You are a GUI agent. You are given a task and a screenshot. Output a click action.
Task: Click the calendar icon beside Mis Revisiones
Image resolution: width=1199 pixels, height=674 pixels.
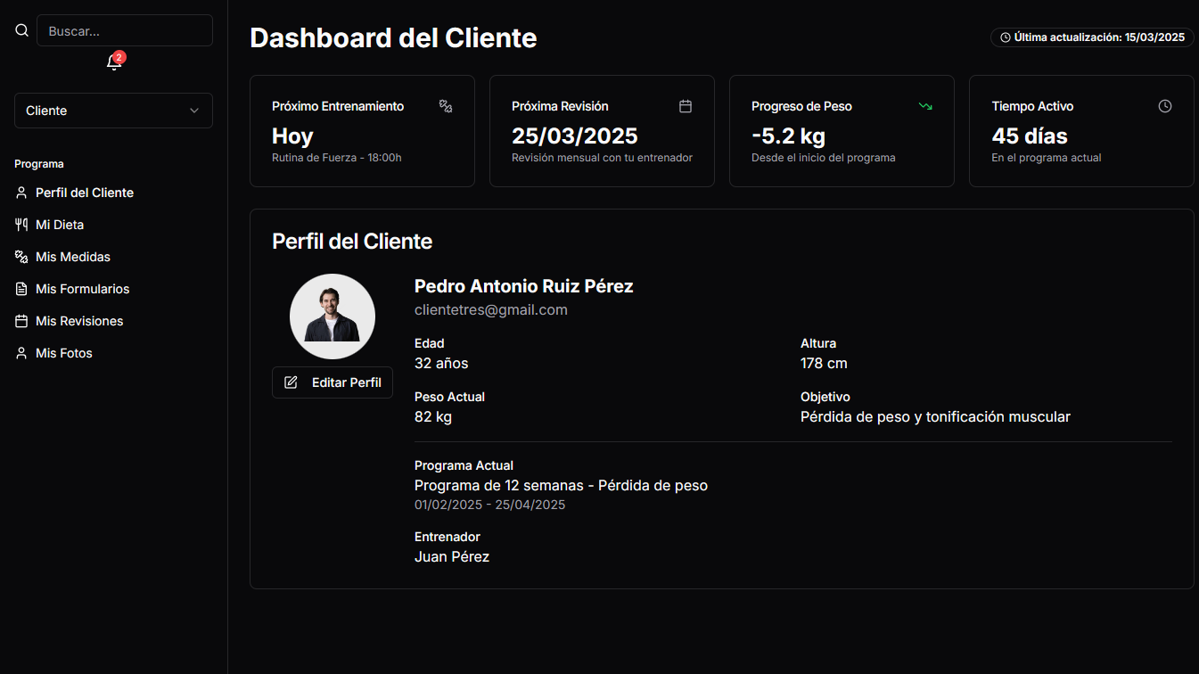[22, 321]
